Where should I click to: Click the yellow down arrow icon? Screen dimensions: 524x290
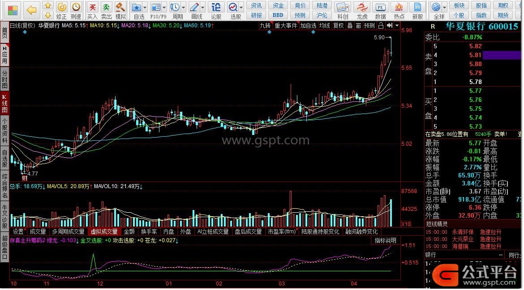[48, 15]
